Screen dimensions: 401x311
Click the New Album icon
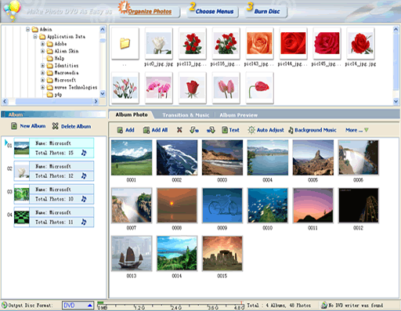pos(14,126)
